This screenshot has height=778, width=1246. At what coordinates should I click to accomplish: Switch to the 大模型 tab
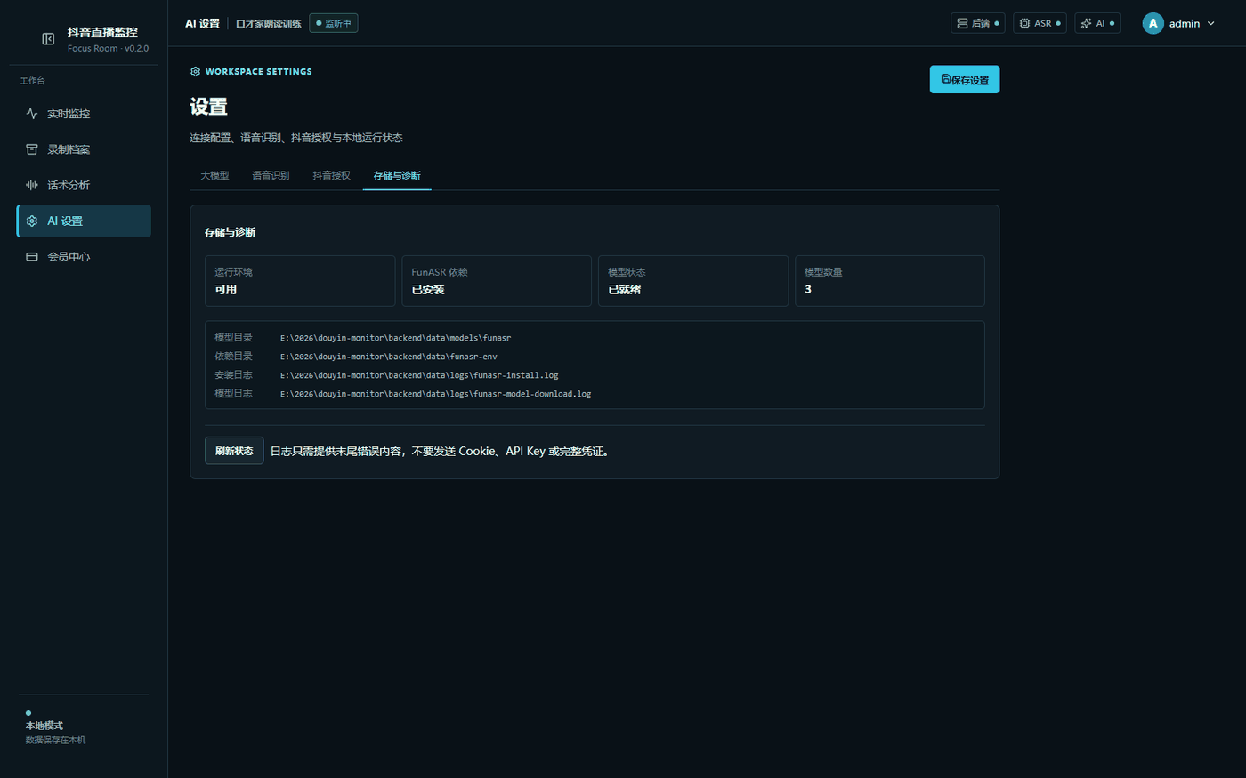[214, 175]
